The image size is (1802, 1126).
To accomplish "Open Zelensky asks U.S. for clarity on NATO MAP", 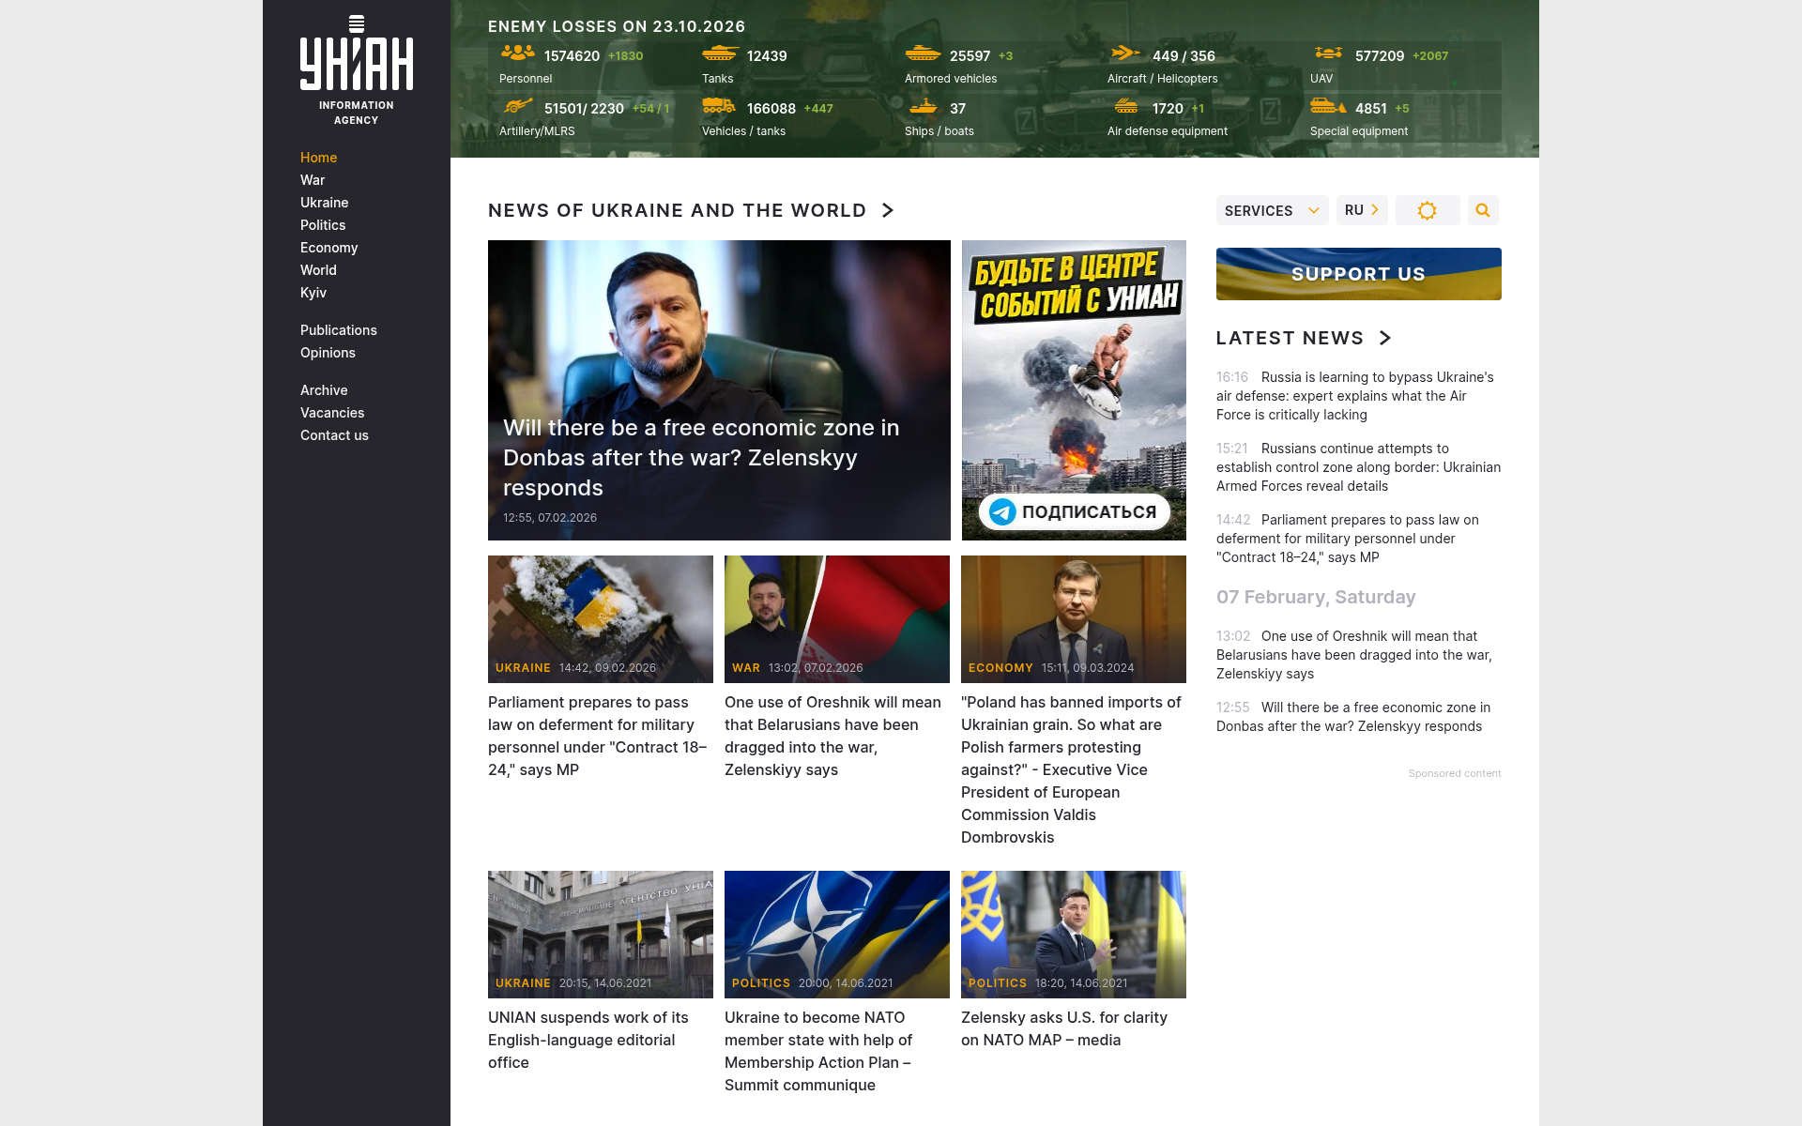I will click(x=1064, y=1028).
